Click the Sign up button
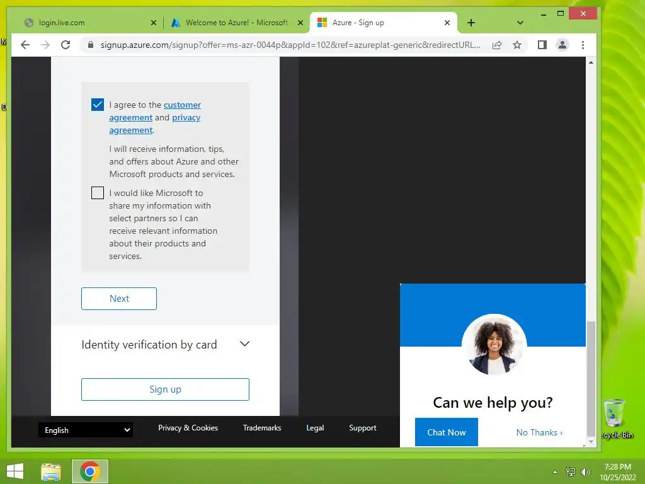Screen dimensions: 645x484 (166, 389)
